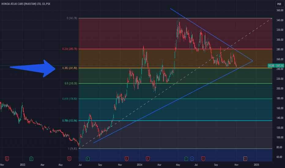The height and width of the screenshot is (168, 285).
Task: Click the 2025 label on the time axis
Action: point(256,165)
